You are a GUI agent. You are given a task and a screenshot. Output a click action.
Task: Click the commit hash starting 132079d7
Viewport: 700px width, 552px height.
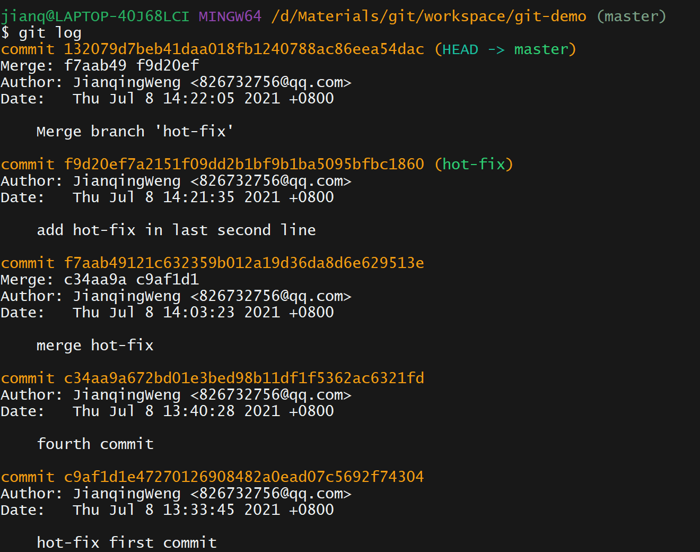pos(244,49)
